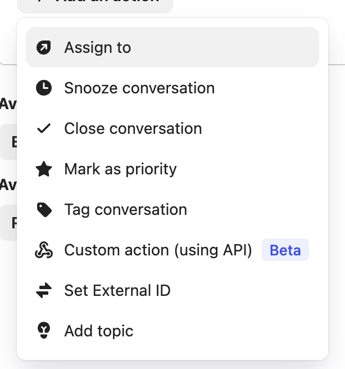Viewport: 345px width, 369px height.
Task: Click the checkmark icon for Close conversation
Action: coord(43,129)
